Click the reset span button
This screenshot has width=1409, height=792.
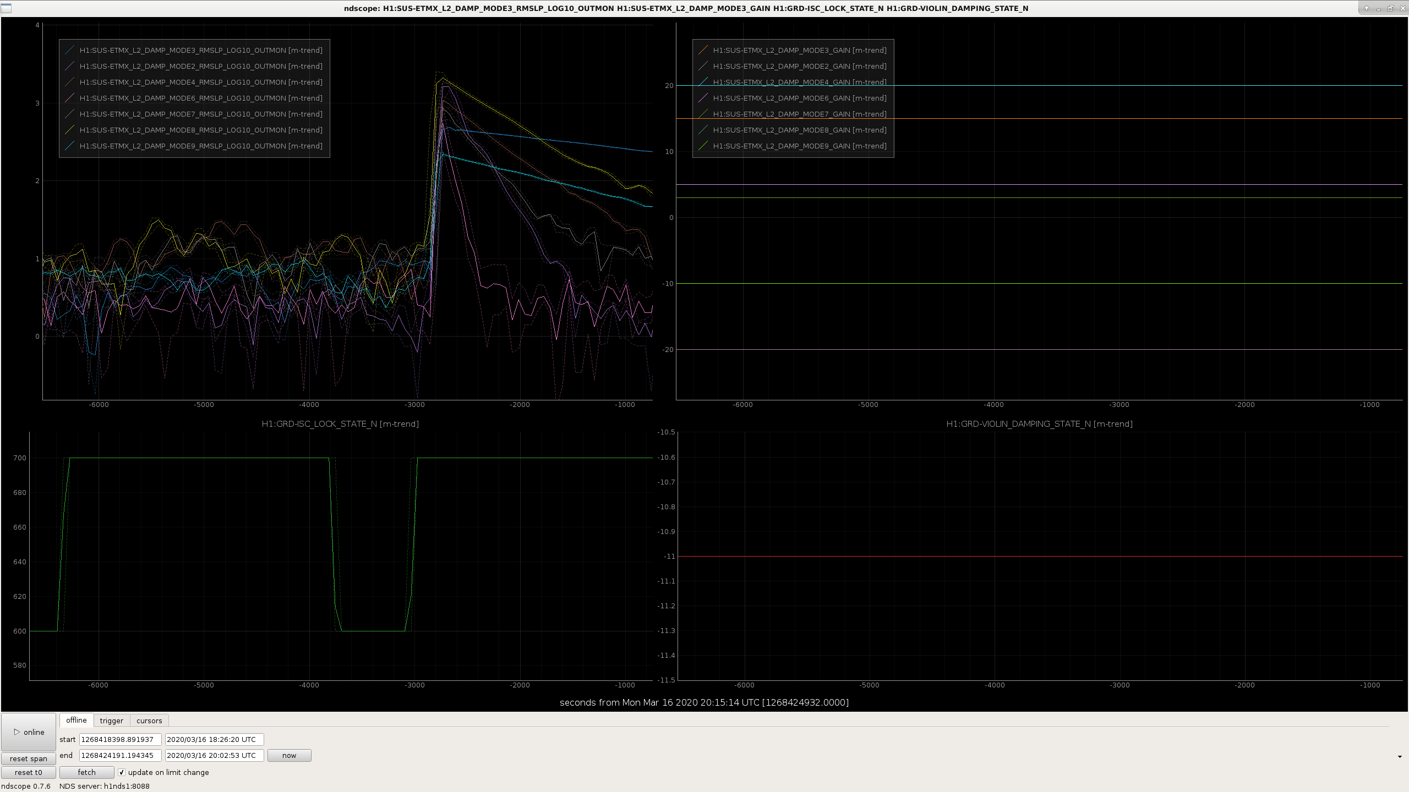(x=29, y=758)
